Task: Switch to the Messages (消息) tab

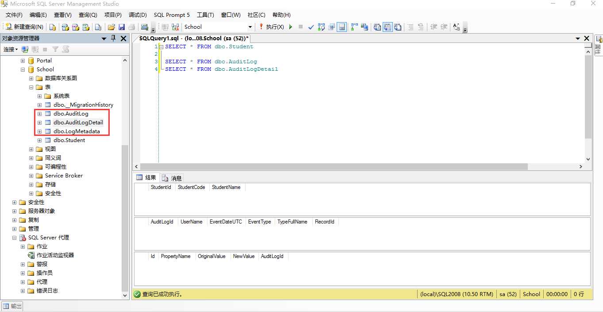Action: pos(172,178)
